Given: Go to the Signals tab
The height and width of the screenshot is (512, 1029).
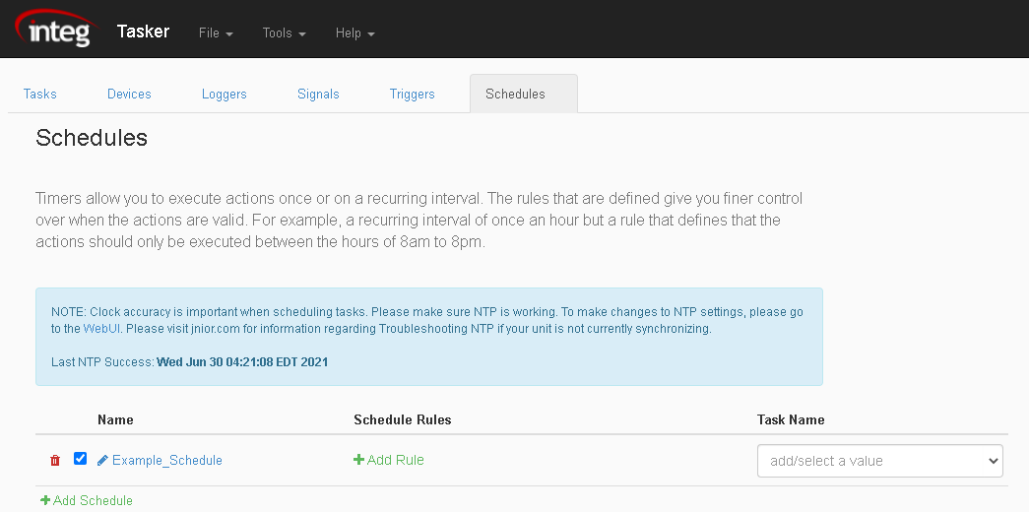Looking at the screenshot, I should coord(318,94).
